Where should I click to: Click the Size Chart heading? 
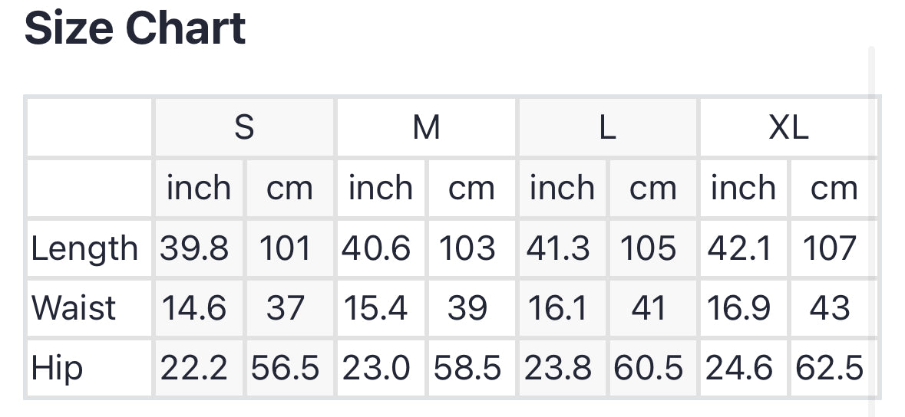click(x=135, y=29)
